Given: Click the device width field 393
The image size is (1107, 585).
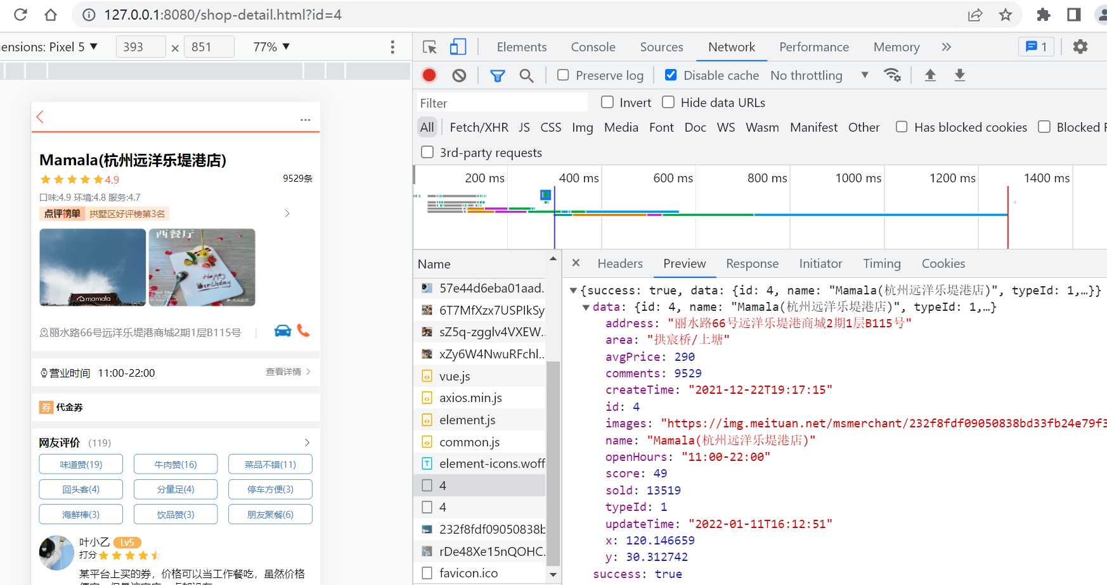Looking at the screenshot, I should tap(141, 47).
